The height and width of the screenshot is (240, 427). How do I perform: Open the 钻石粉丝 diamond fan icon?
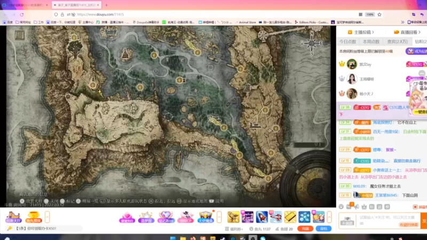click(x=166, y=217)
